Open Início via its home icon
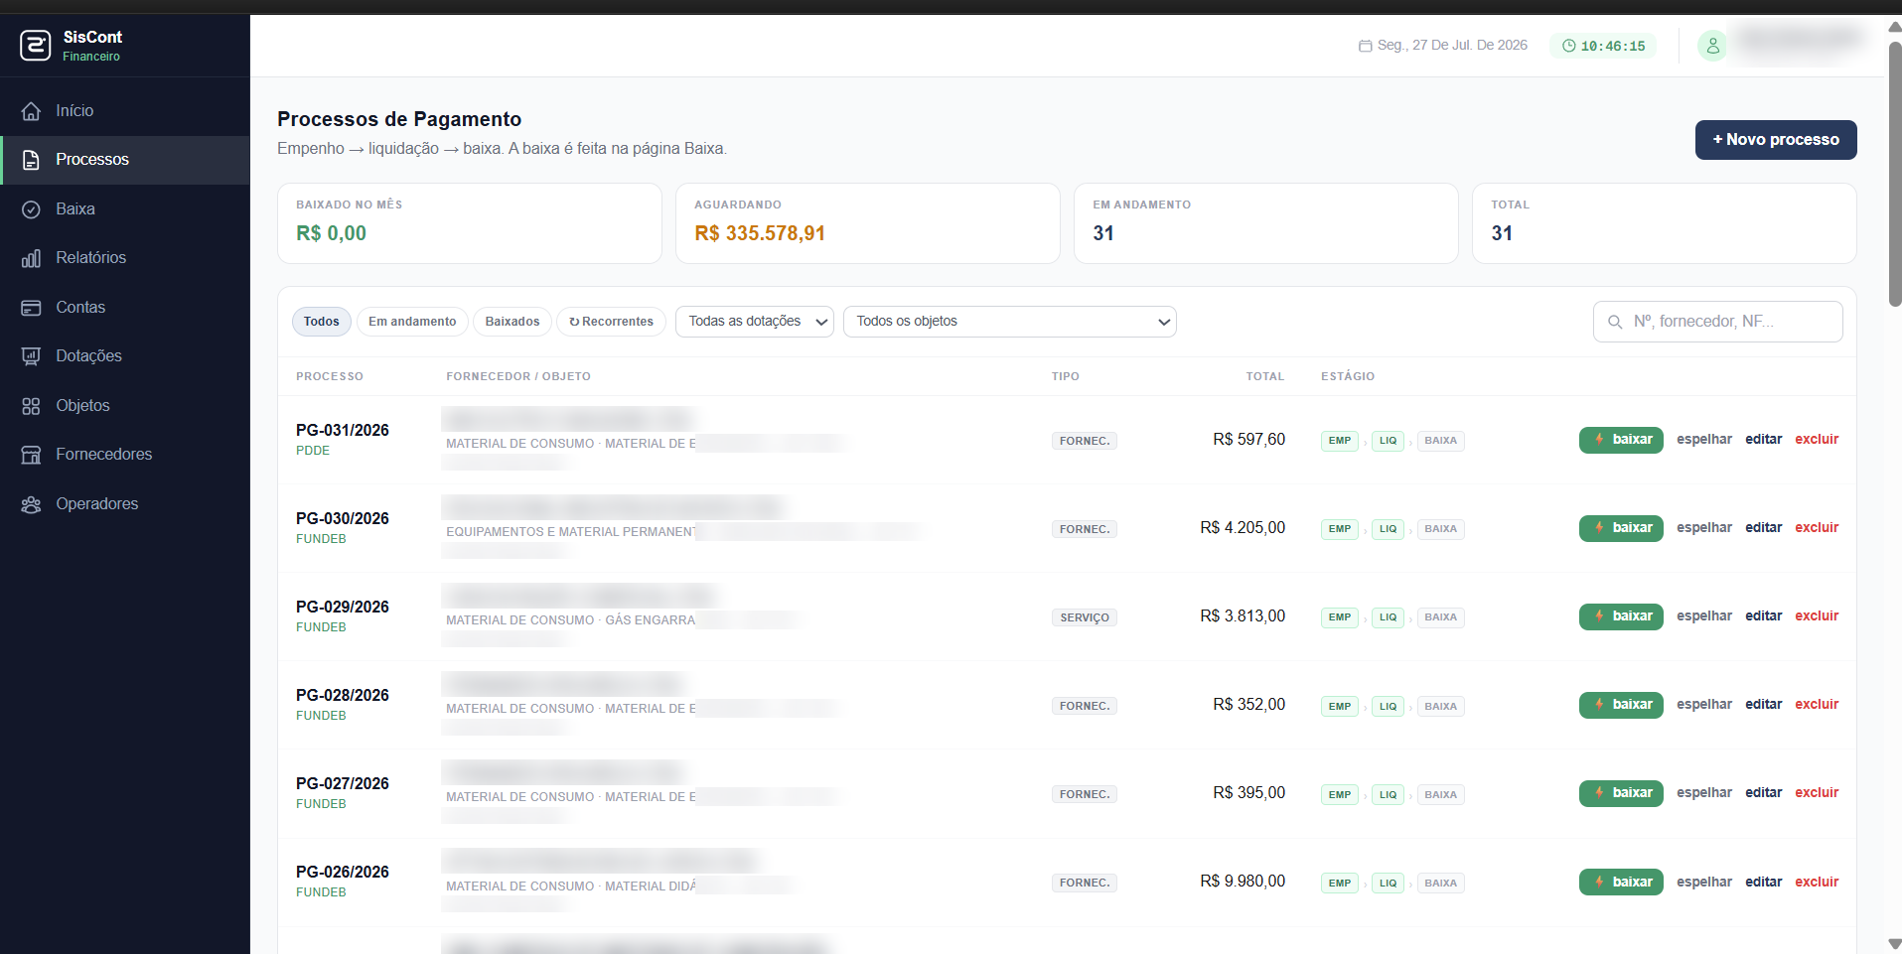 [31, 111]
